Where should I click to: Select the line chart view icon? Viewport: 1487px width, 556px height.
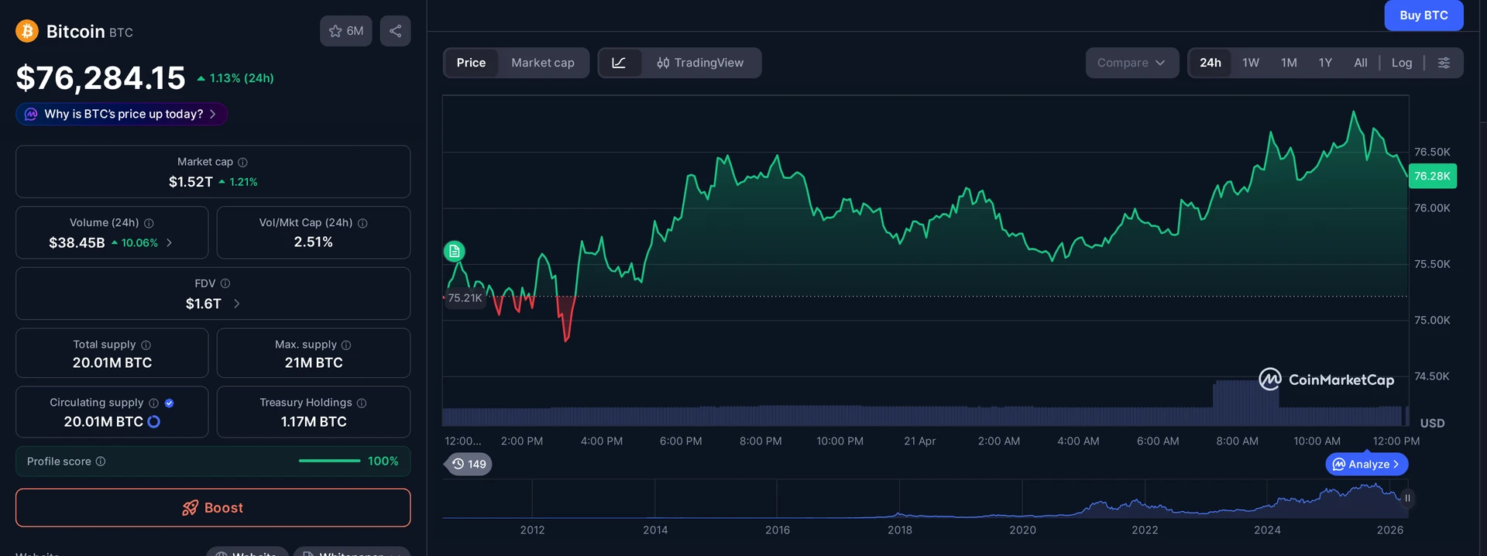click(619, 63)
